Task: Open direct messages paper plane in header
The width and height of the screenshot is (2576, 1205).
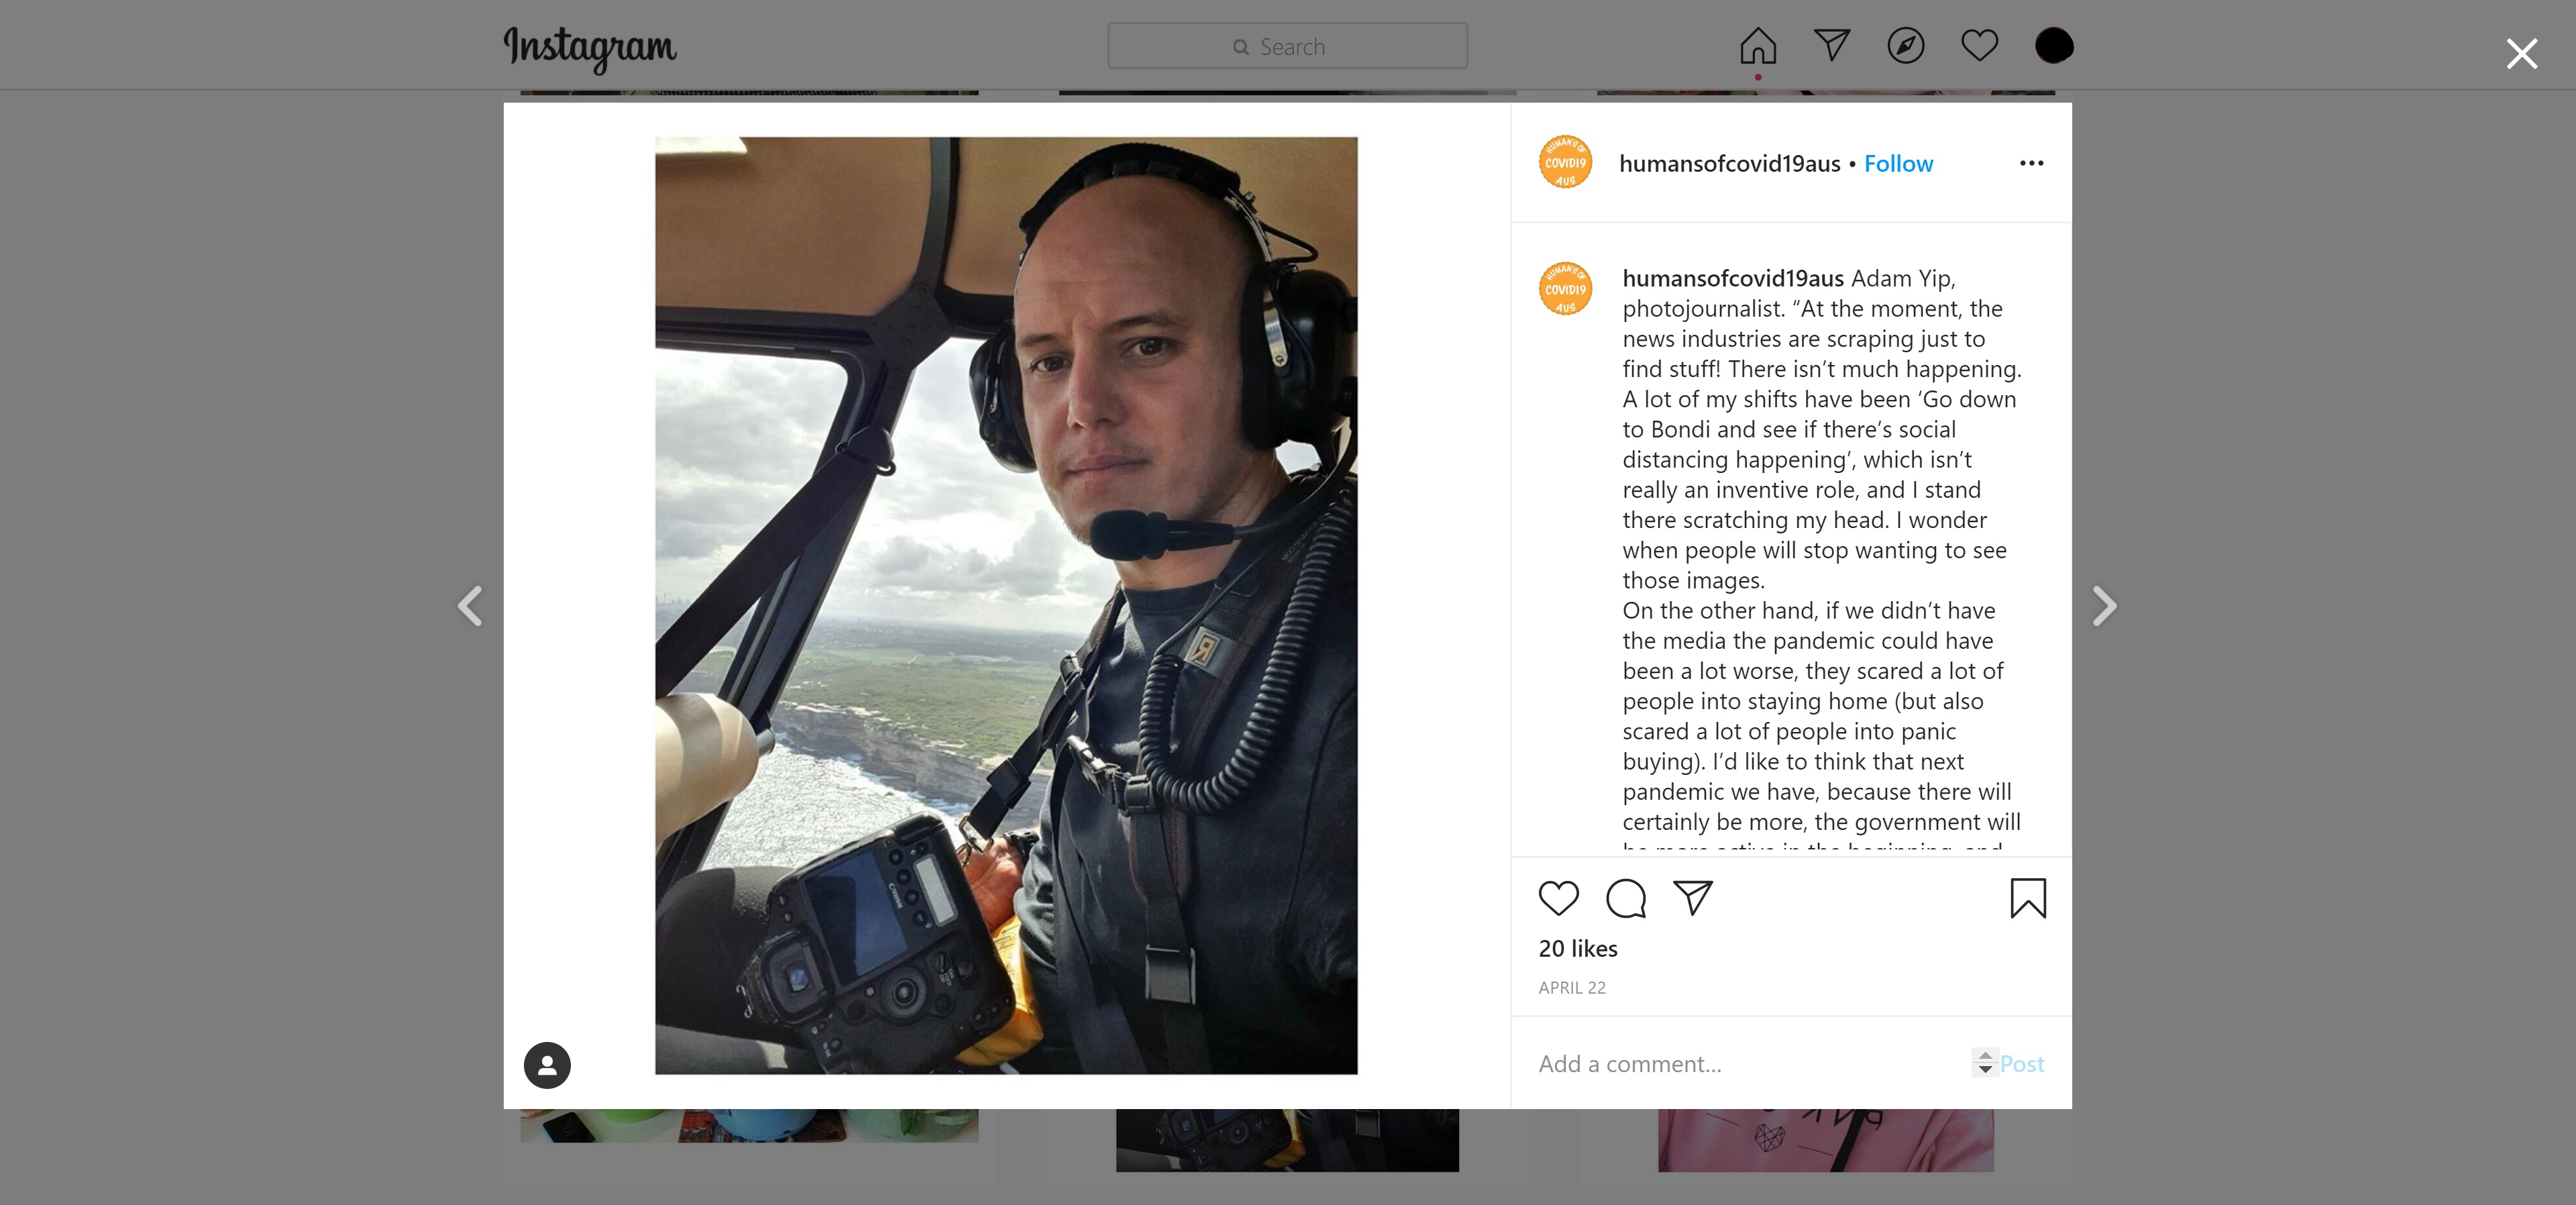Action: tap(1831, 45)
